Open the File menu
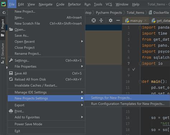Screen dimensions: 170x135 12,4
